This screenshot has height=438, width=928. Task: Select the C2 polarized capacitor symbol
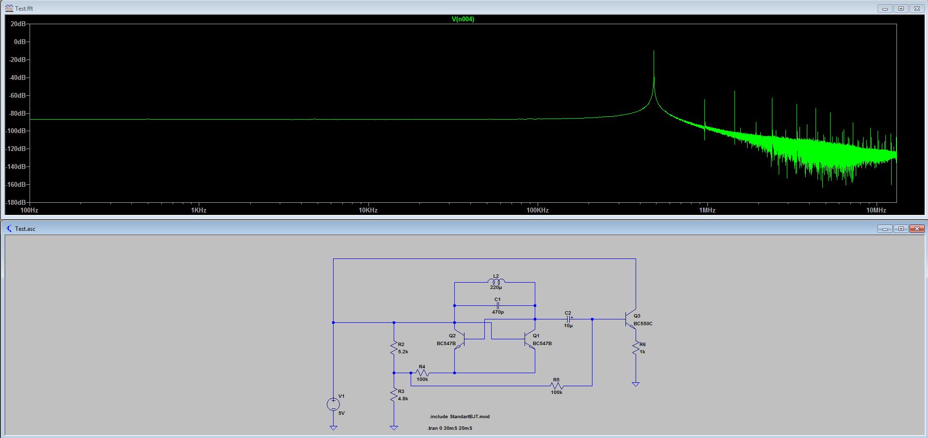coord(568,319)
